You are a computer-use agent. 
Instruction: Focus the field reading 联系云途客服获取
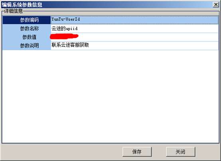134,46
